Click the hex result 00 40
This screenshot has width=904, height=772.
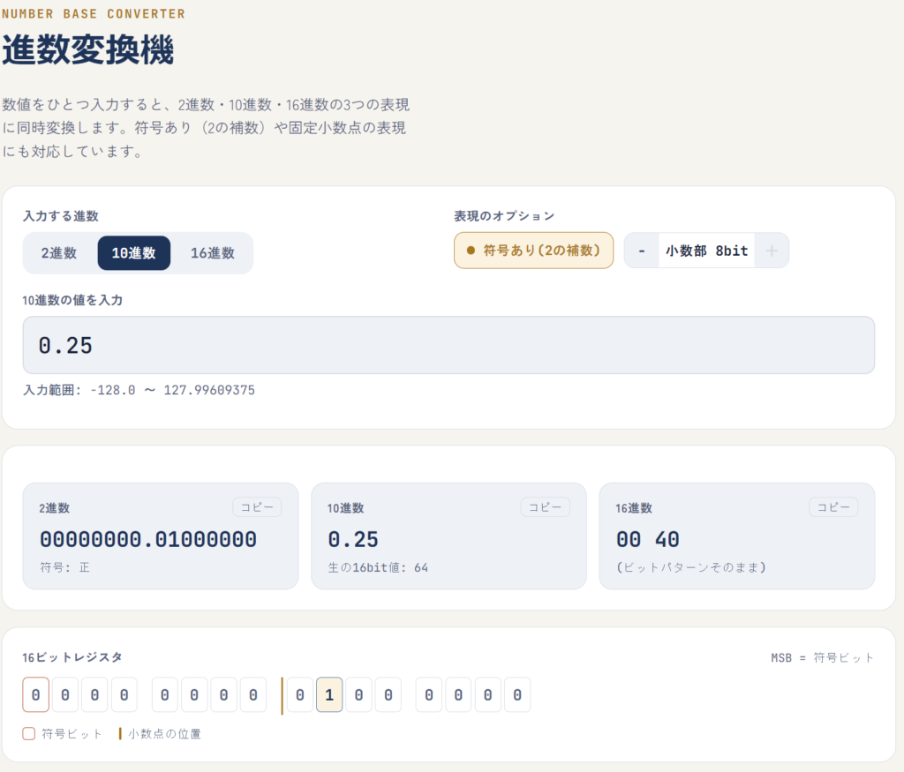click(647, 539)
